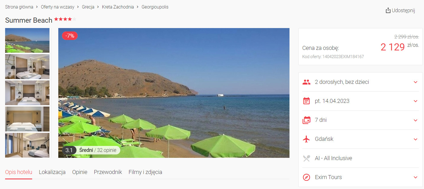Open the Opinie tab
The image size is (424, 189).
point(80,172)
